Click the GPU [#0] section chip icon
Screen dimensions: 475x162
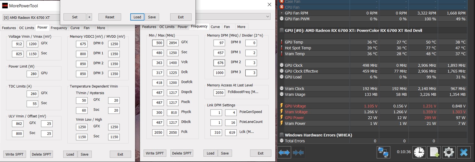[x=282, y=31]
